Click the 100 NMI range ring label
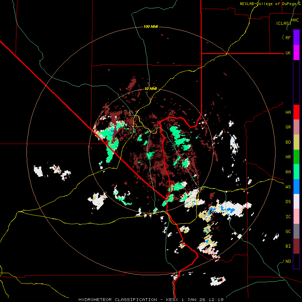The height and width of the screenshot is (302, 302). (151, 27)
